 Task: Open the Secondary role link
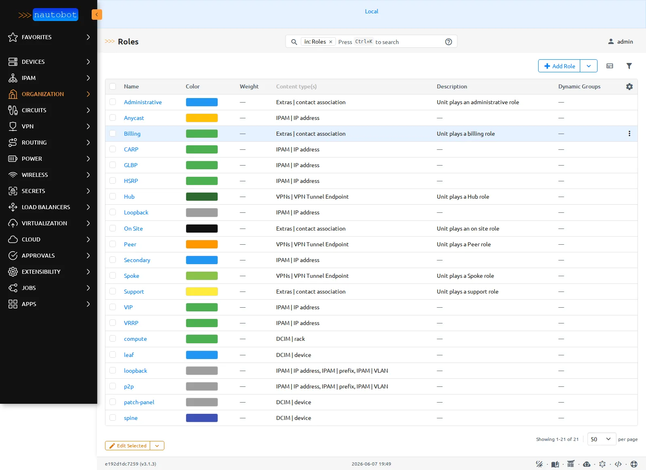point(137,260)
